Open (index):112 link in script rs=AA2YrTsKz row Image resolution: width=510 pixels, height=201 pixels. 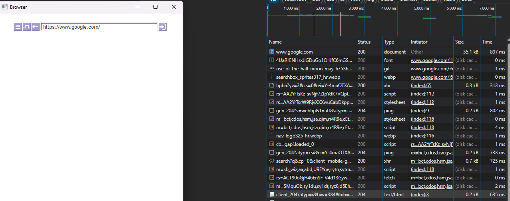coord(422,94)
